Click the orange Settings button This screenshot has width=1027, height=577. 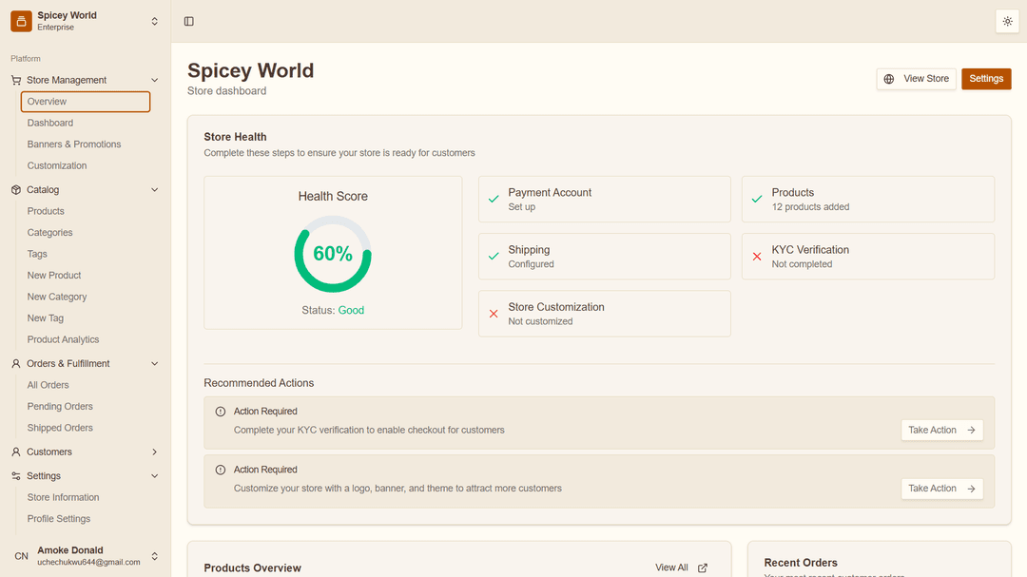tap(986, 79)
